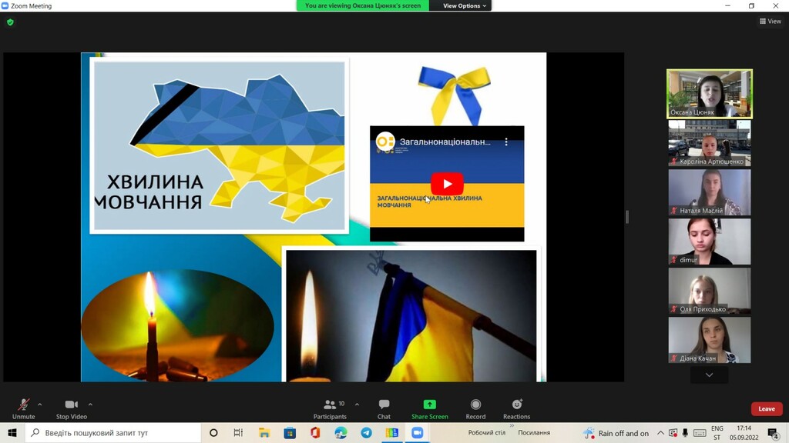Open Telegram from the taskbar
789x443 pixels.
coord(366,433)
